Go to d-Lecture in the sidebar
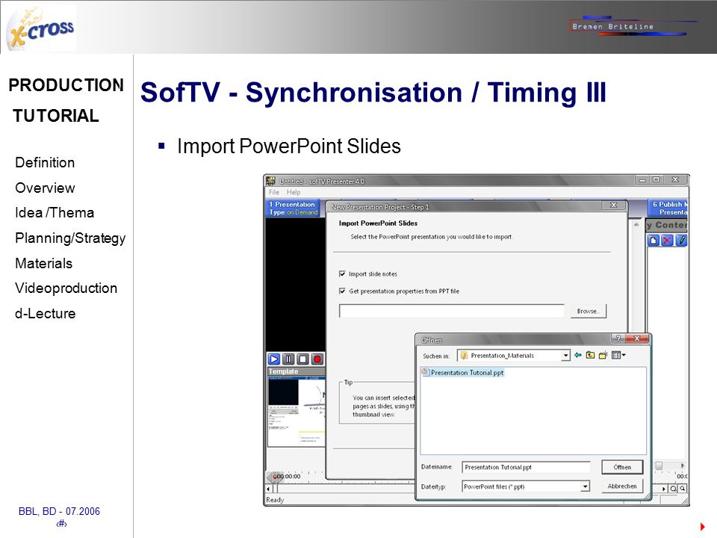Viewport: 717px width, 538px height. tap(45, 314)
